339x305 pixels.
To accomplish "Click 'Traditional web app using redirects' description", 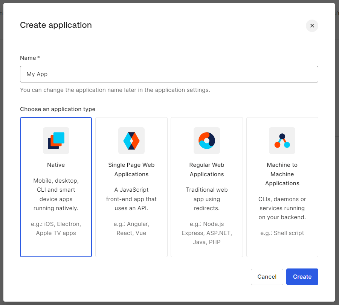I will 207,199.
